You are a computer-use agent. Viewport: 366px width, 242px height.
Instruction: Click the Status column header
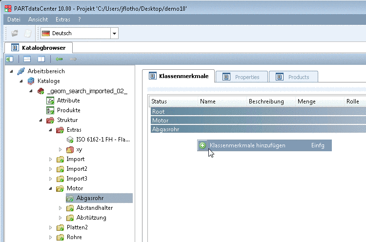pos(173,101)
